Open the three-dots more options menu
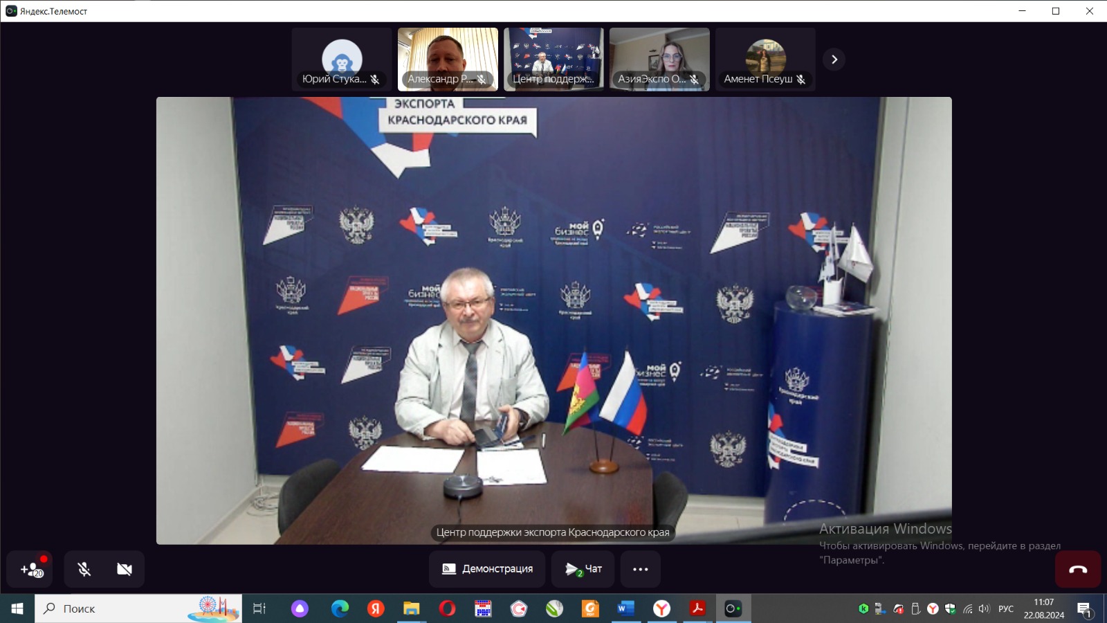Image resolution: width=1107 pixels, height=623 pixels. coord(641,569)
